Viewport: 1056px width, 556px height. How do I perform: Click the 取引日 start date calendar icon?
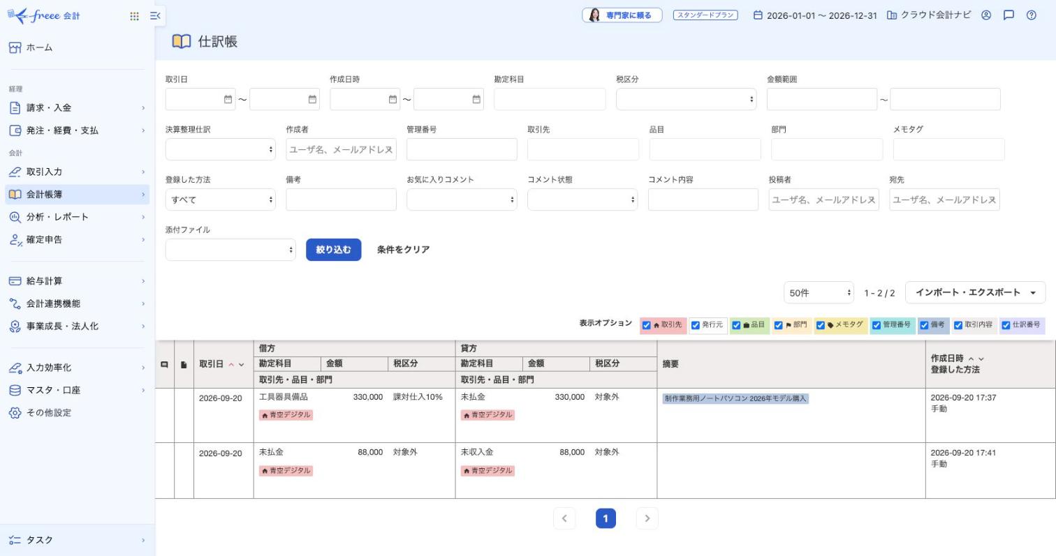pyautogui.click(x=228, y=99)
